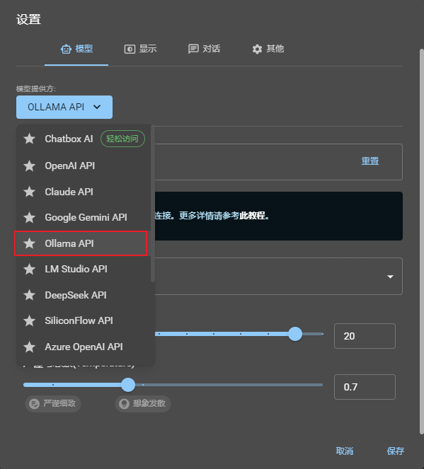Click the star next to LM Studio API

(x=29, y=270)
